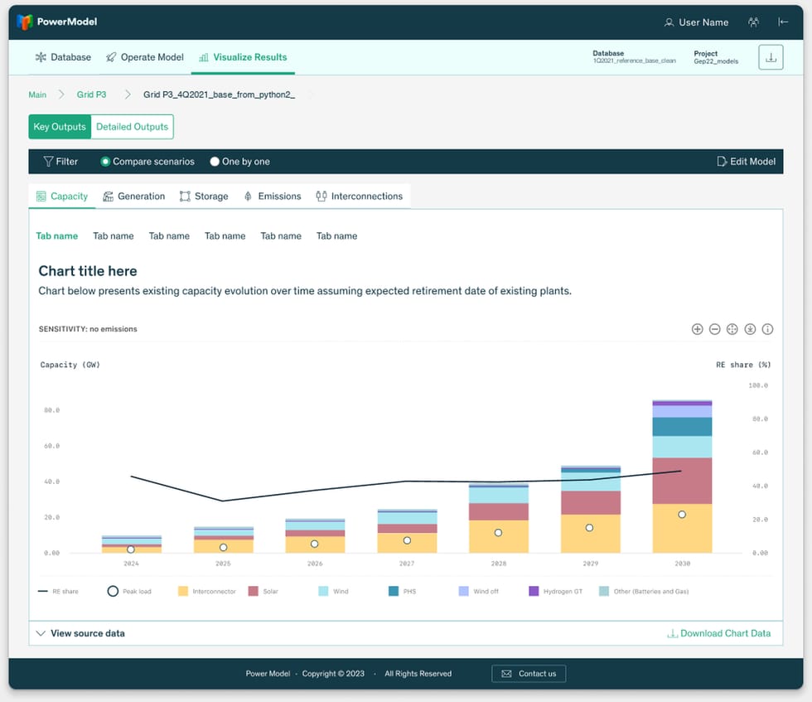The height and width of the screenshot is (702, 812).
Task: Click Edit Model button
Action: point(746,162)
